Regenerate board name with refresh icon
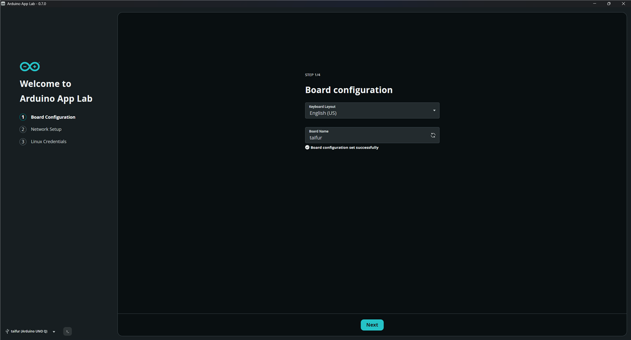 coord(433,135)
